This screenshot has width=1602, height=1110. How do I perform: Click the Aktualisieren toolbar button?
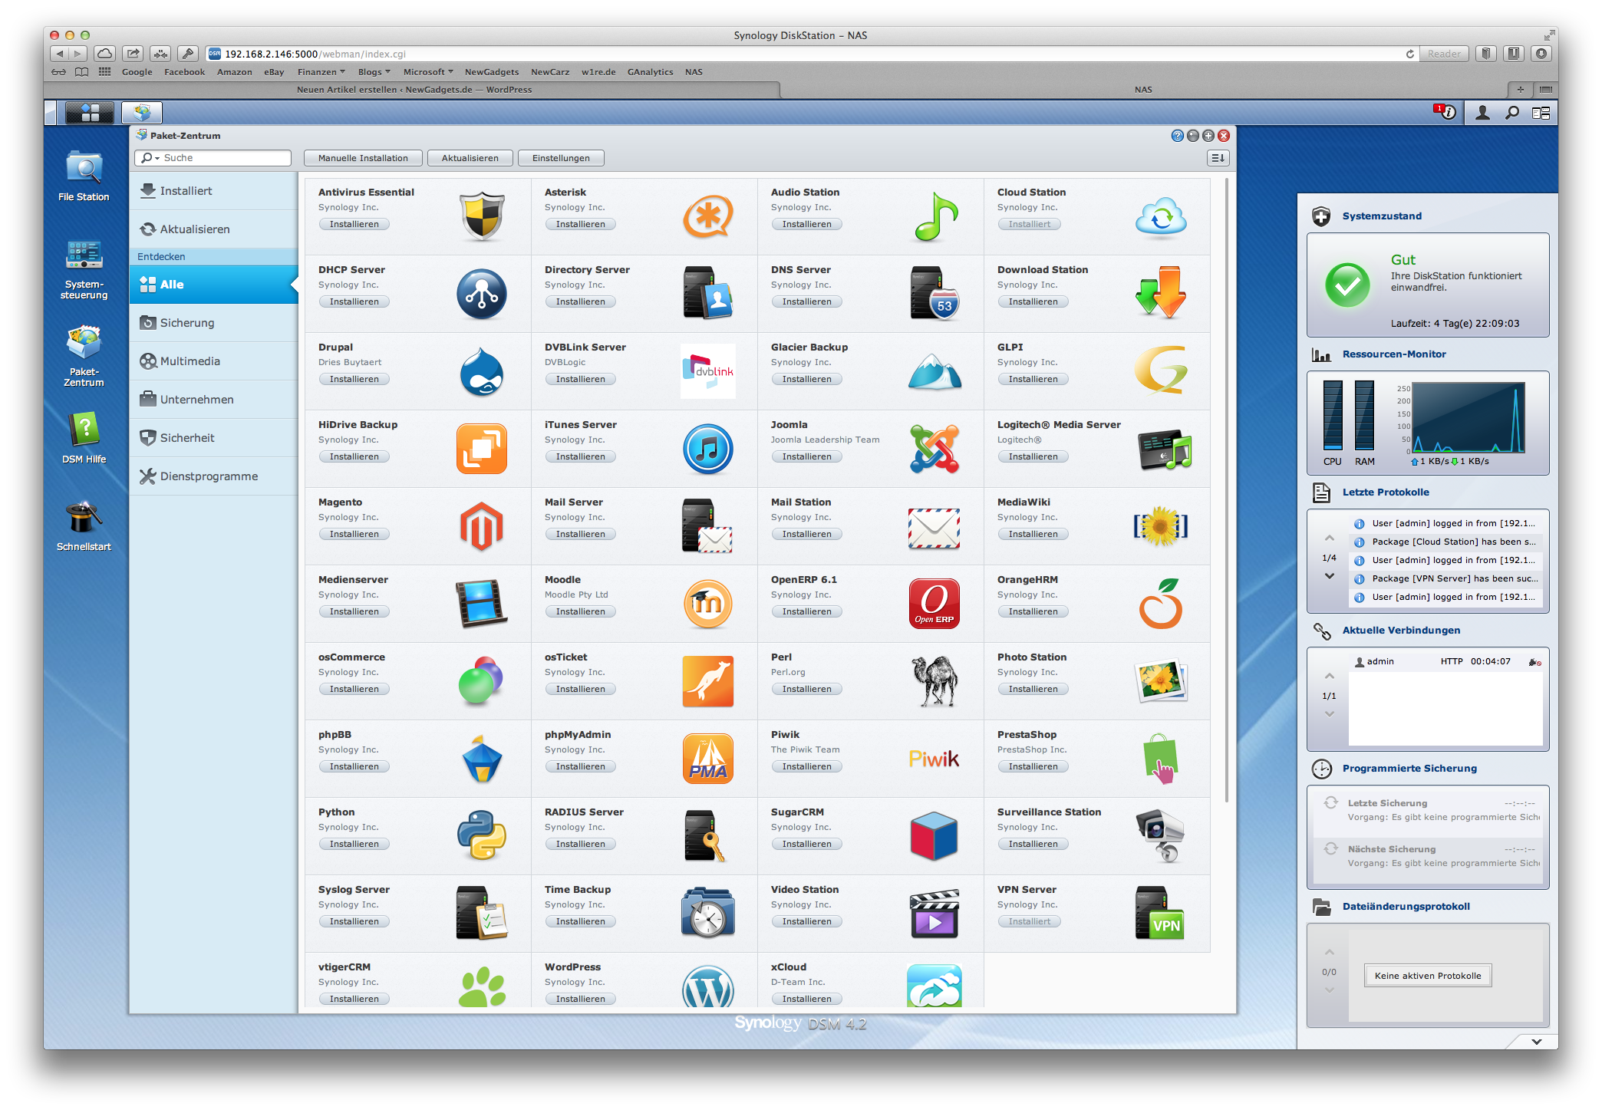[x=470, y=158]
